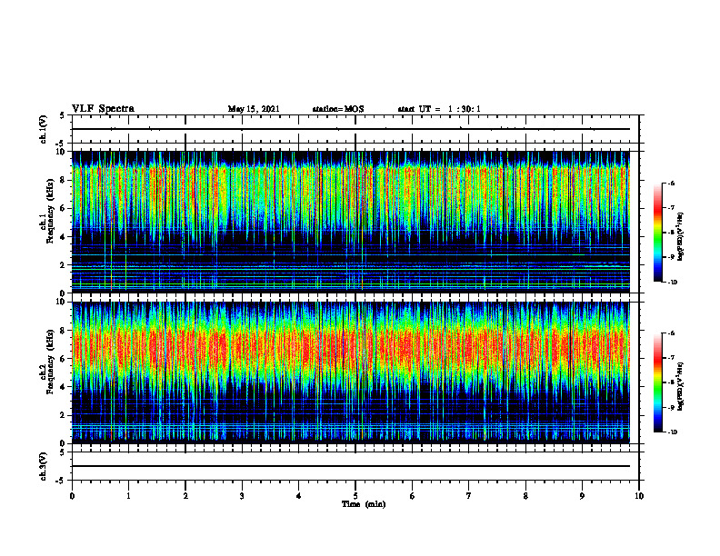
Task: Click the ch.1(V) axis label
Action: [x=44, y=129]
